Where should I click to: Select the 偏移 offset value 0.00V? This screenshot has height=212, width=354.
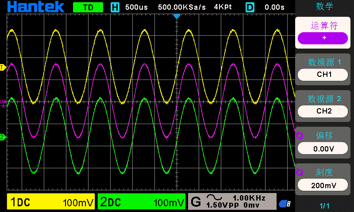click(324, 148)
